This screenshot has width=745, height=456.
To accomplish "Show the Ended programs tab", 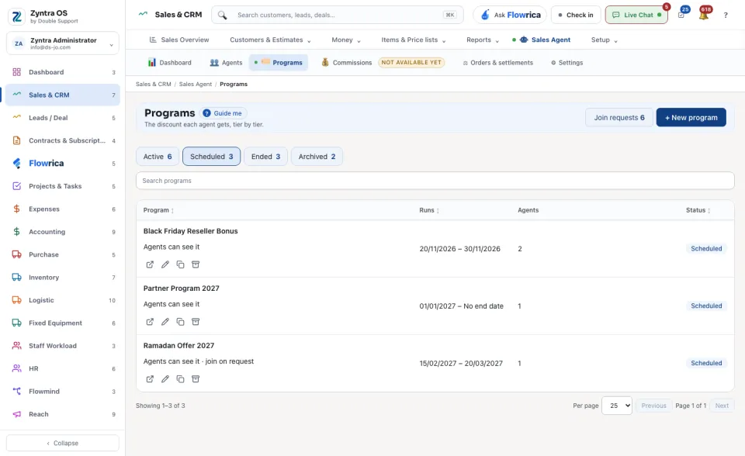I will [265, 157].
